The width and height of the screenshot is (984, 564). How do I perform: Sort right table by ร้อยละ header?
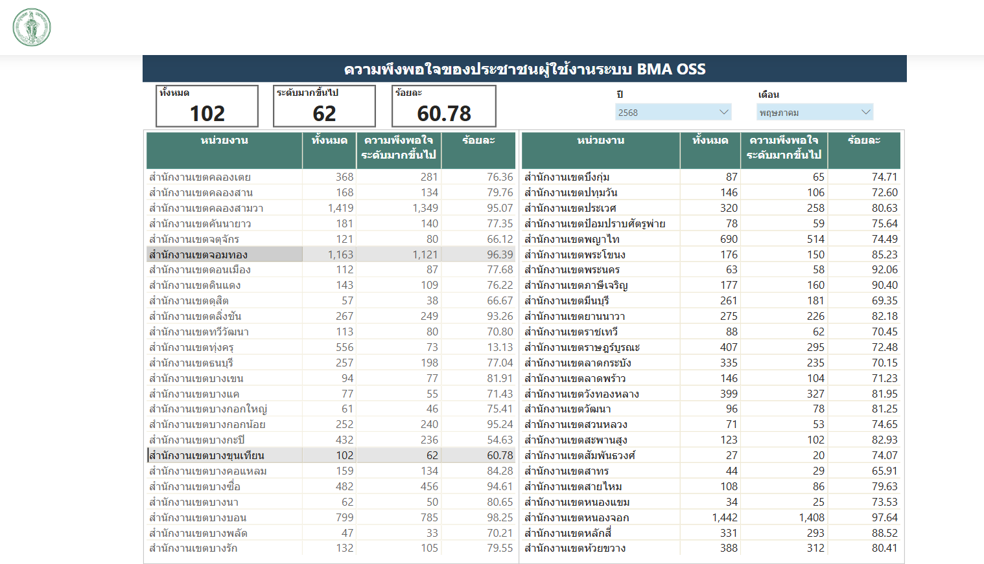tap(864, 150)
